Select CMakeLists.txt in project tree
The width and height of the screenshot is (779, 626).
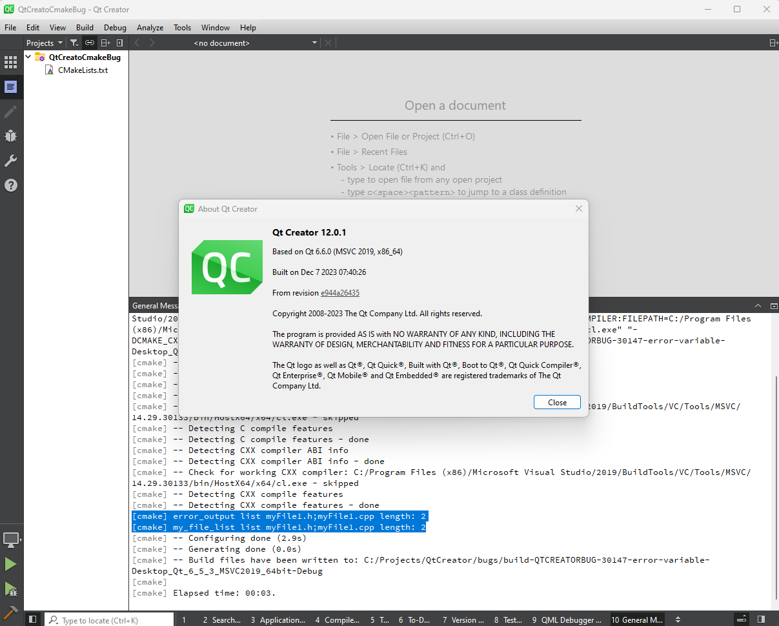pyautogui.click(x=83, y=70)
